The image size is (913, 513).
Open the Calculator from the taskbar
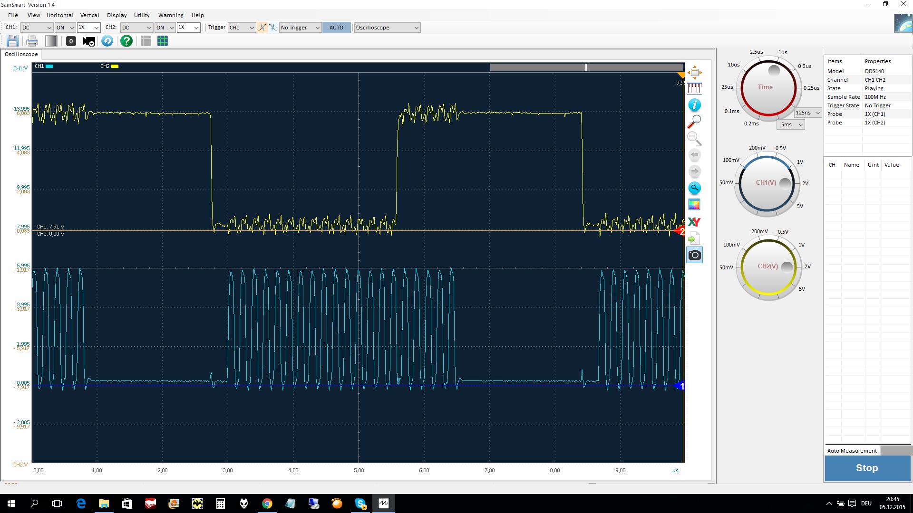[221, 503]
